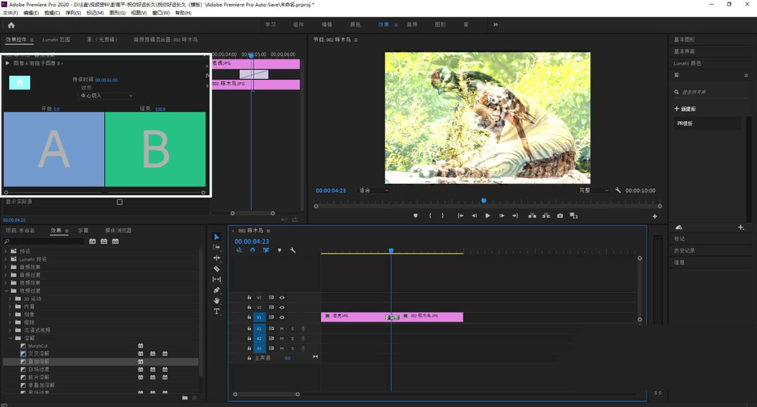Click the Export Frame camera icon
Viewport: 757px width, 407px height.
tap(560, 216)
